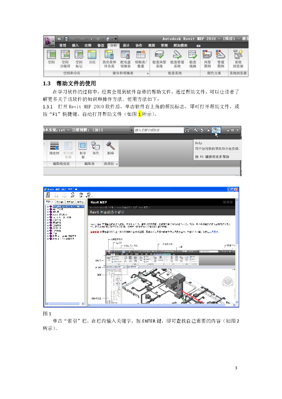Screen dimensions: 282x399
Task: Open the 视图 ribbon tab
Action: point(152,45)
